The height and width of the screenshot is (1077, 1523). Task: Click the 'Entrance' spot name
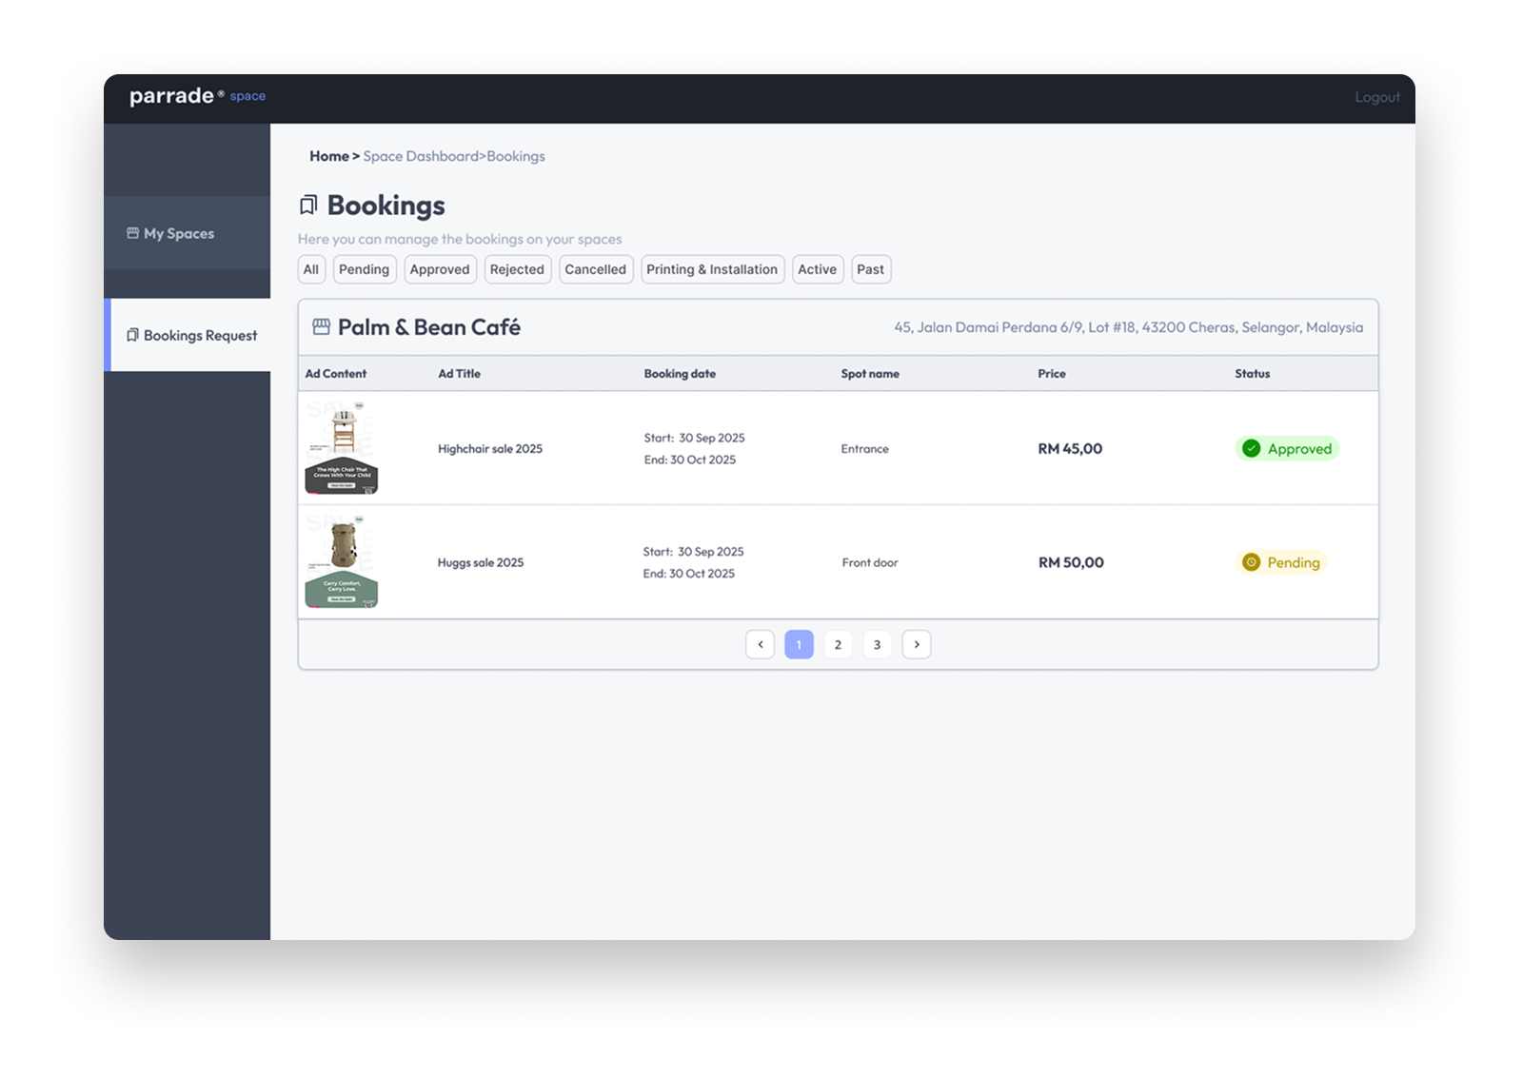tap(865, 449)
